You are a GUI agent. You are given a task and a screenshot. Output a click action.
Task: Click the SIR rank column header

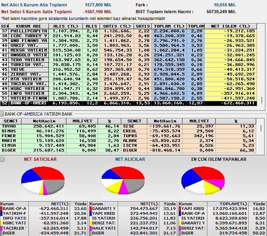coord(4,26)
